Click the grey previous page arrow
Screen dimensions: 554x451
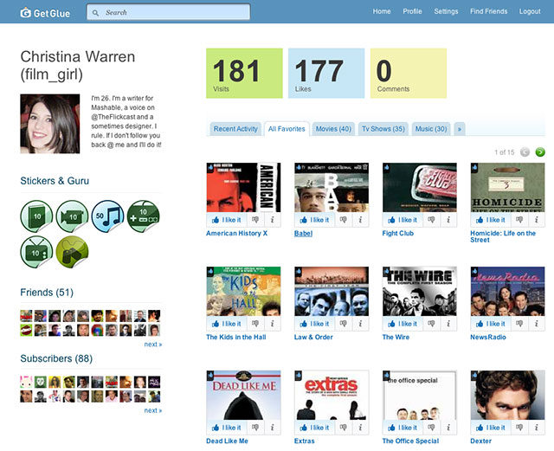click(x=525, y=152)
